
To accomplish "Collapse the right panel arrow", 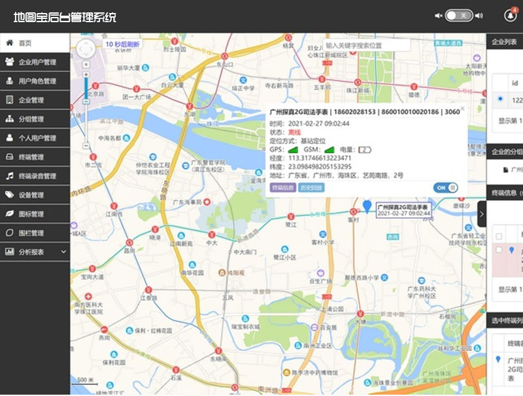I will tap(482, 214).
